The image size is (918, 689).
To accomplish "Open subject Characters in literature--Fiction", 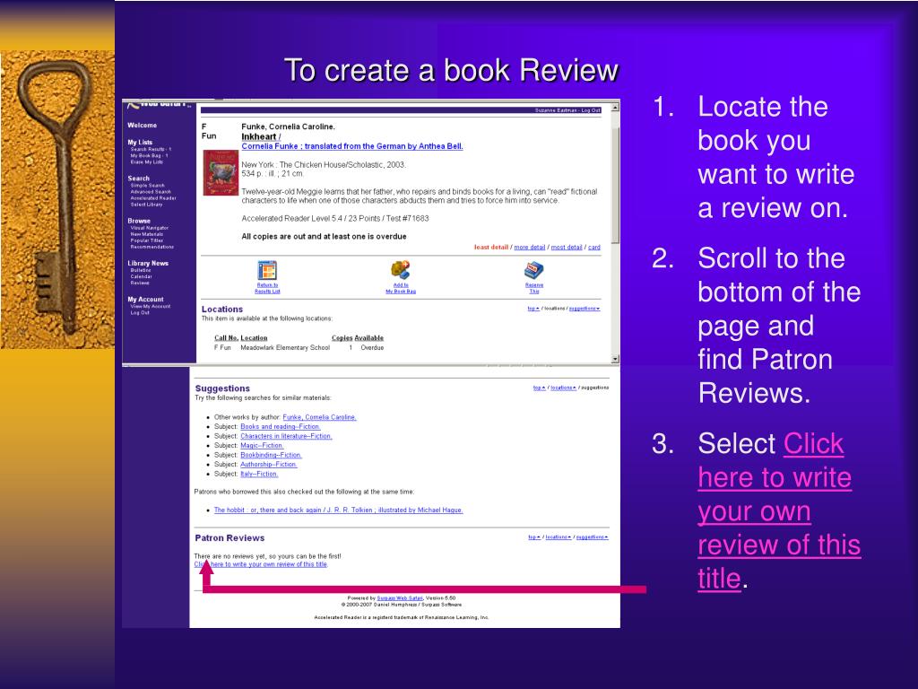I will [286, 436].
